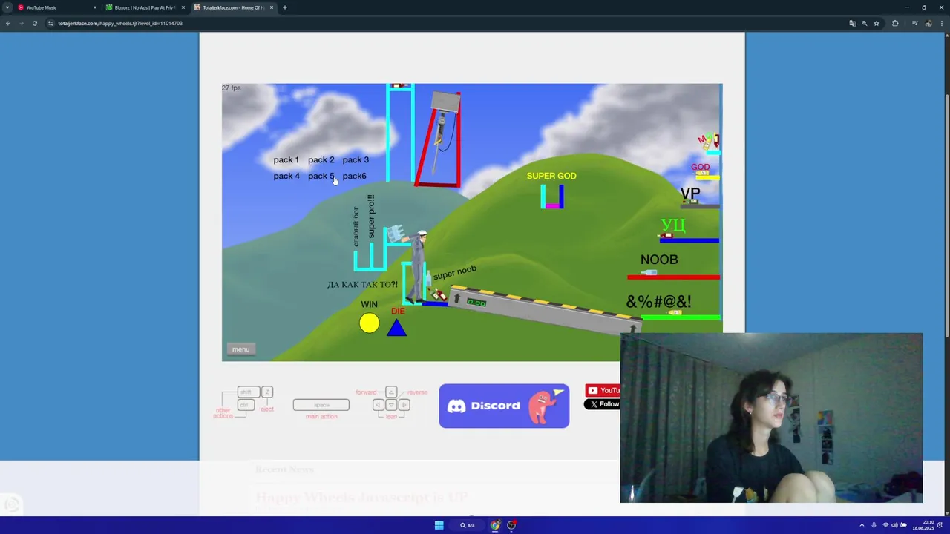Image resolution: width=950 pixels, height=534 pixels.
Task: Click the blue DIE triangle
Action: [x=396, y=327]
